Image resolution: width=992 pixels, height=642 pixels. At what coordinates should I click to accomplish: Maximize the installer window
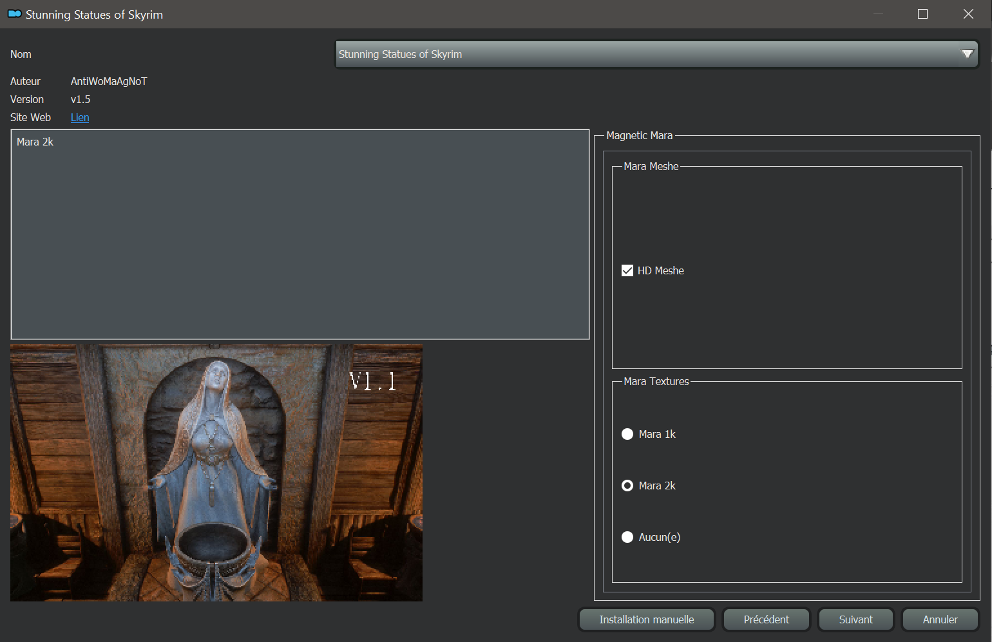tap(922, 14)
